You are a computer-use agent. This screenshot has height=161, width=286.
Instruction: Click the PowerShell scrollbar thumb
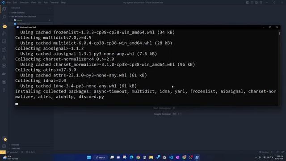[279, 34]
